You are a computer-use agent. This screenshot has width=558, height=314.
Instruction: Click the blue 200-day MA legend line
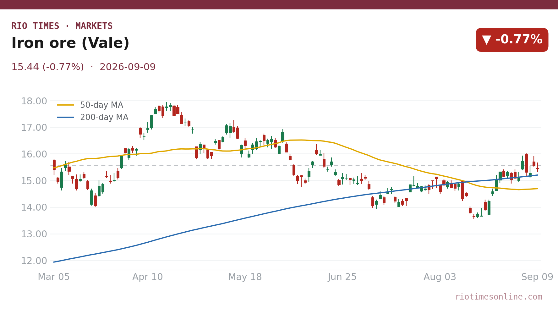click(x=66, y=118)
